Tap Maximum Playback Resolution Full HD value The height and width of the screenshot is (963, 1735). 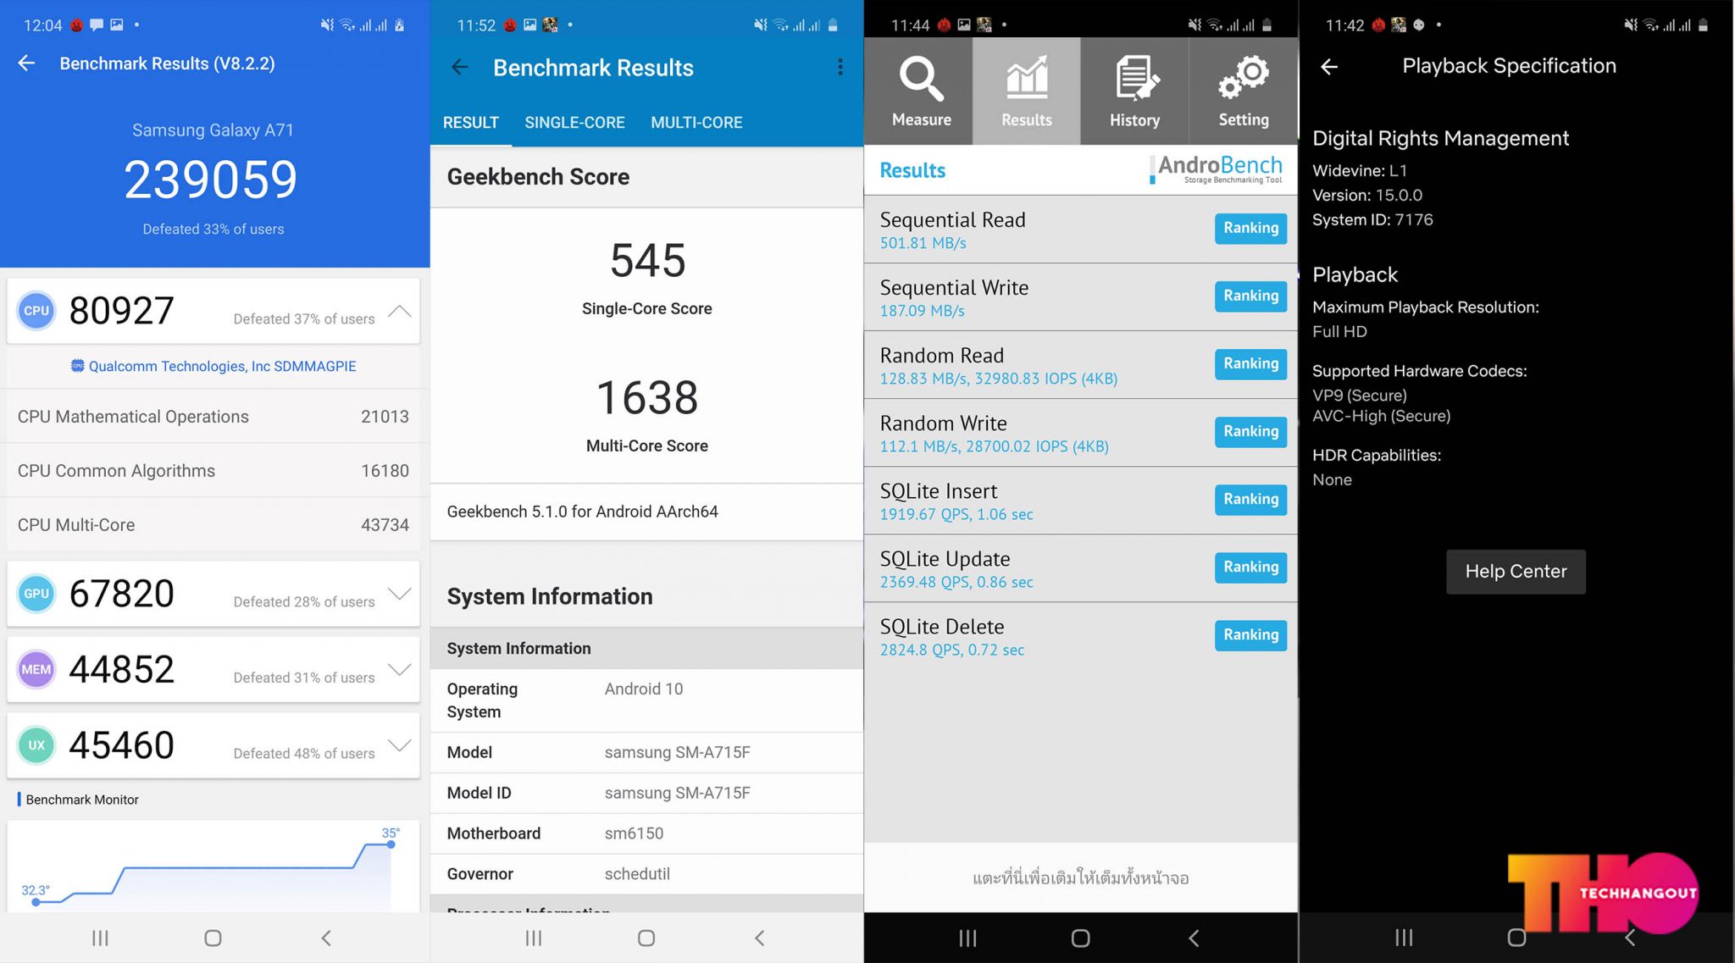click(1339, 332)
